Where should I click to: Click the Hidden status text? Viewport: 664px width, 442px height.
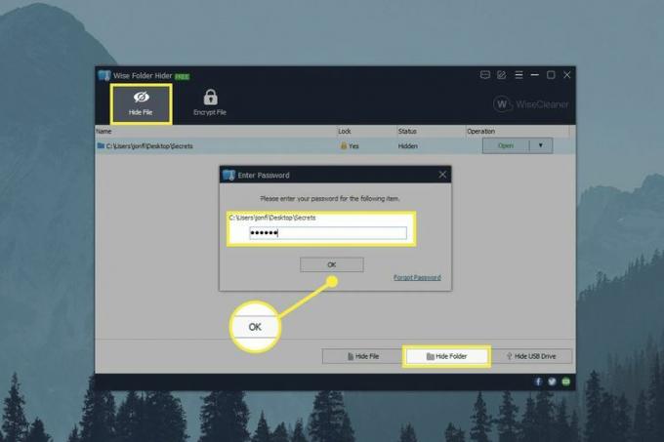pyautogui.click(x=407, y=146)
